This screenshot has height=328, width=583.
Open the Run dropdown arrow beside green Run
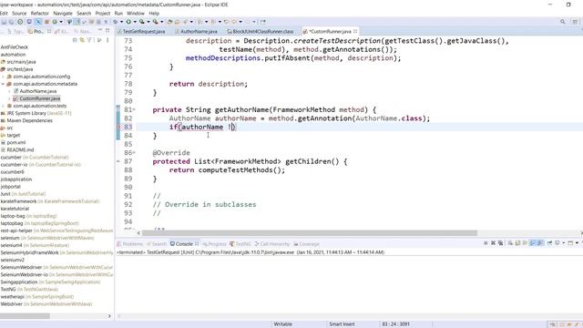(x=135, y=22)
